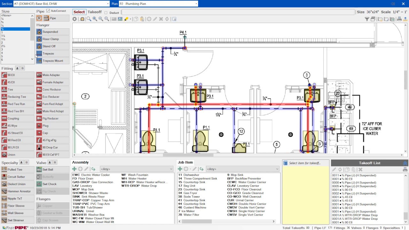Click the Pipe button
The width and height of the screenshot is (409, 230).
pos(56,18)
